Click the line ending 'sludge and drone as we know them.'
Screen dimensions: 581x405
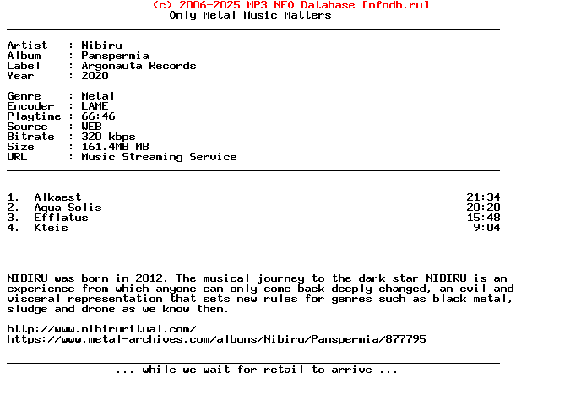[118, 309]
